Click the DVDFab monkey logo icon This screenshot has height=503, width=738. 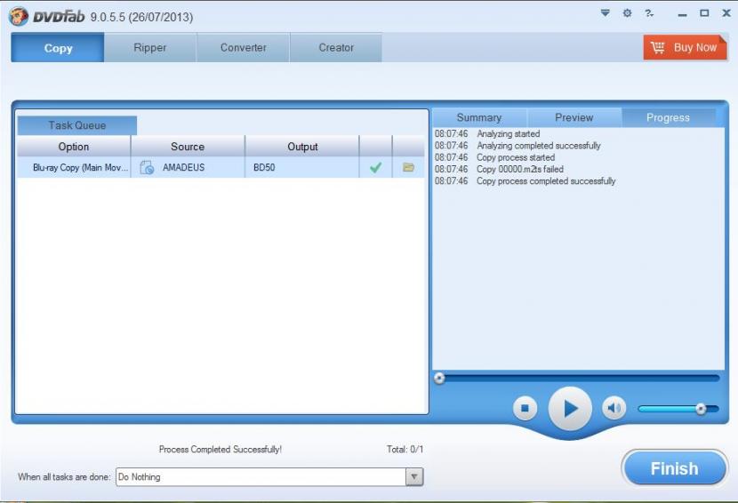point(19,17)
